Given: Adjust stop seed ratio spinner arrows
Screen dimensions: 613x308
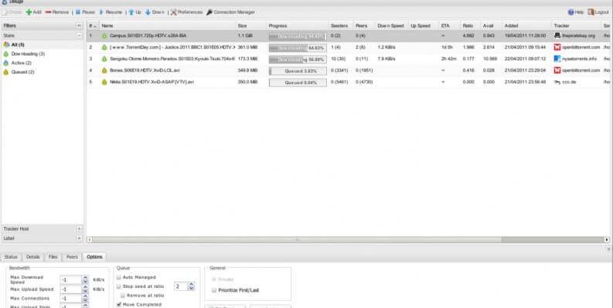Looking at the screenshot, I should point(191,286).
